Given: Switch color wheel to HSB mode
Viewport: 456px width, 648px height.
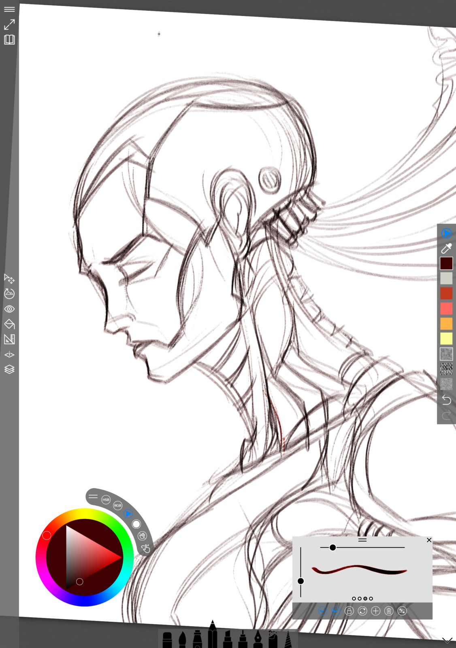Looking at the screenshot, I should pyautogui.click(x=106, y=500).
